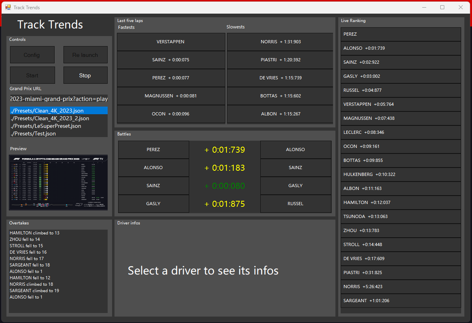Click the race preview thumbnail
The width and height of the screenshot is (472, 323).
click(x=58, y=182)
